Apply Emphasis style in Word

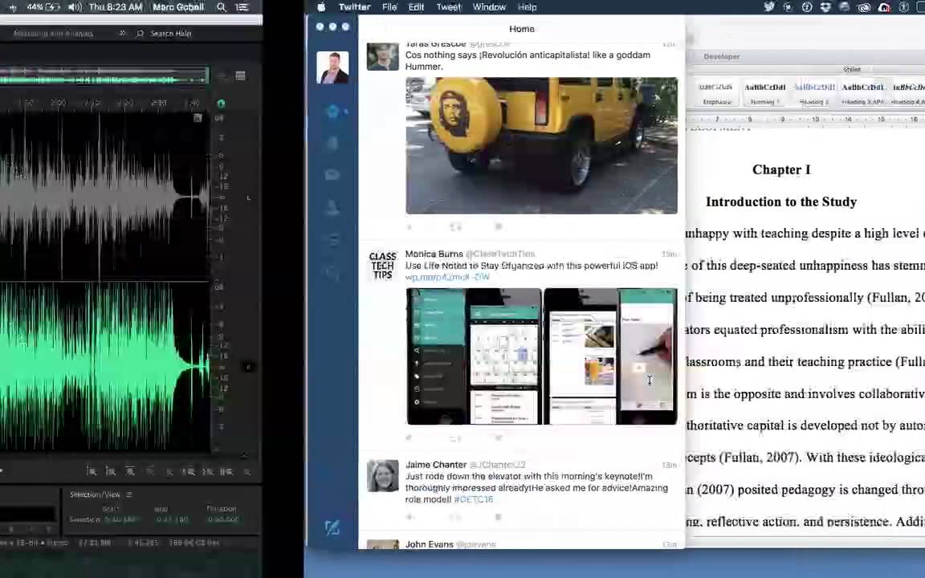tap(717, 93)
